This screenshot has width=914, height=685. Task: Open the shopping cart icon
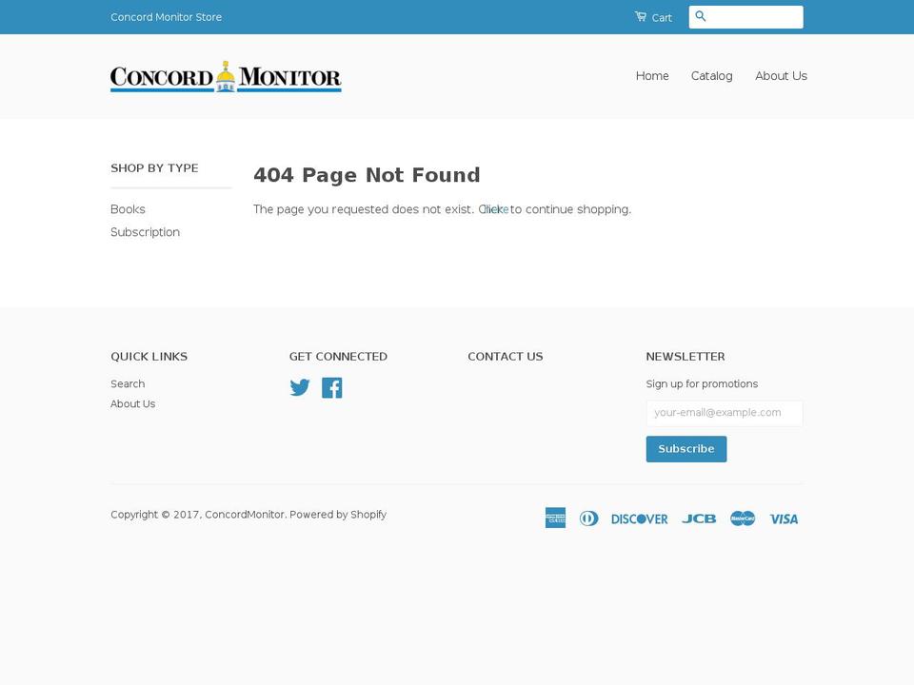[641, 17]
